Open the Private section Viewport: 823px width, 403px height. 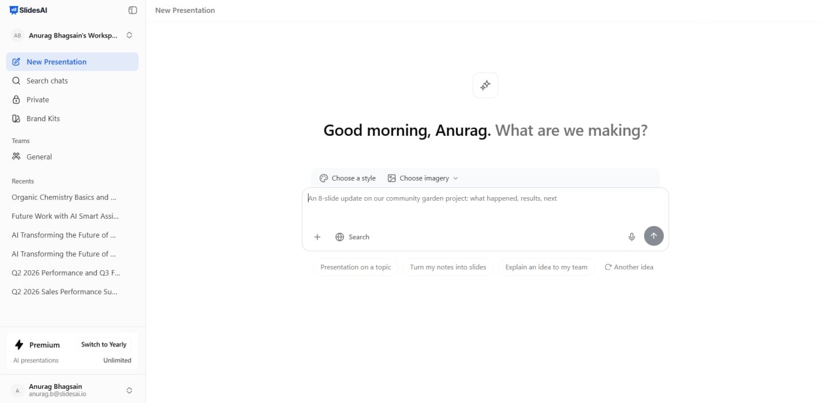click(x=72, y=100)
